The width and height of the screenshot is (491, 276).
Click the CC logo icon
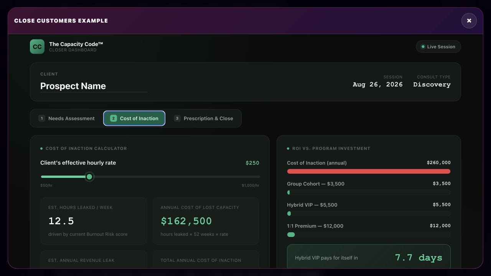point(37,47)
